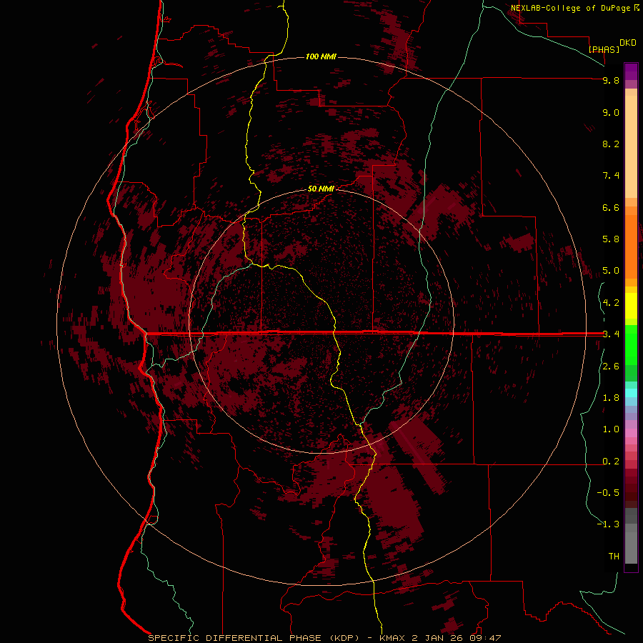Click the pink band of color scale

[631, 433]
